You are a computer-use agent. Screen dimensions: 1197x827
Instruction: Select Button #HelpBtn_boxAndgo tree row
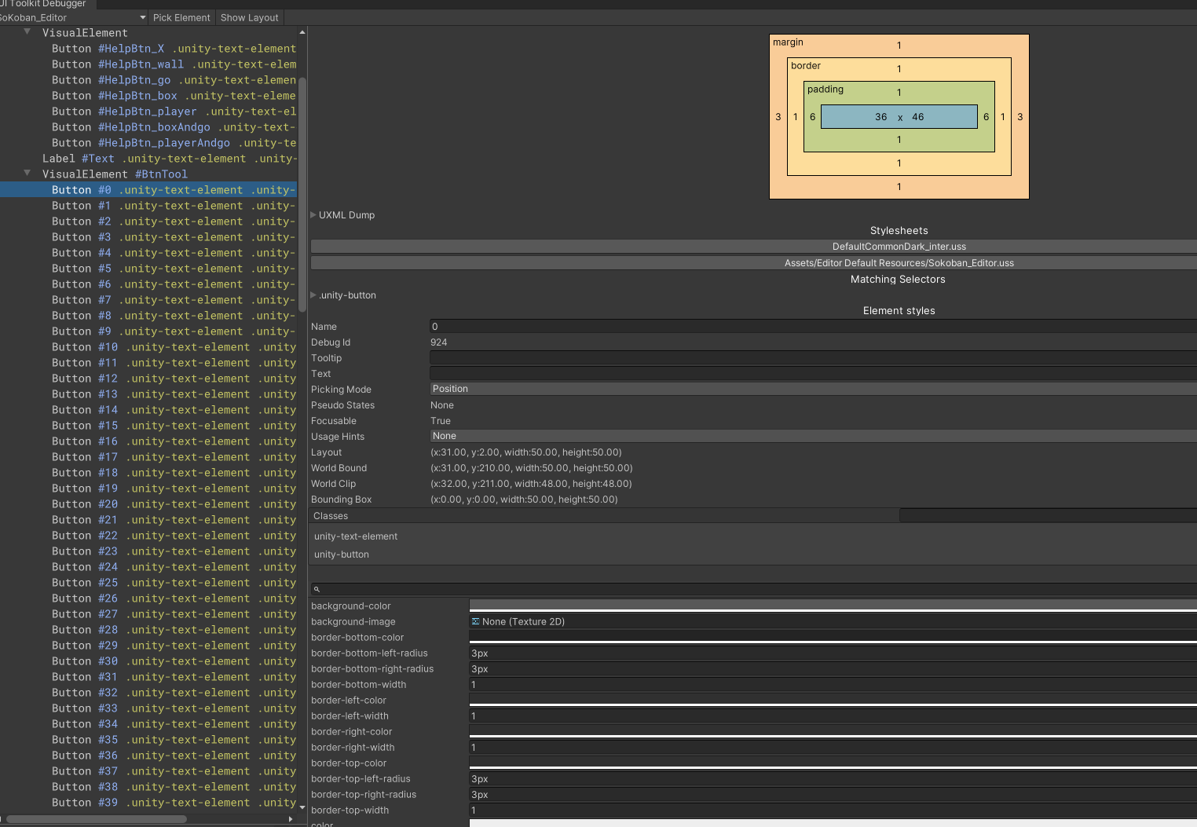148,127
